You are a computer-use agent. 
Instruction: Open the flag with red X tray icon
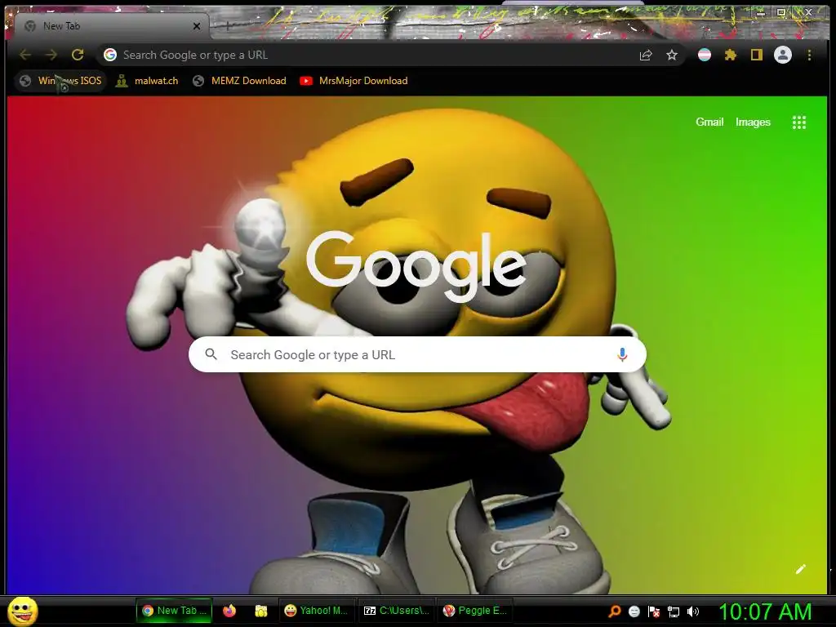click(x=654, y=611)
